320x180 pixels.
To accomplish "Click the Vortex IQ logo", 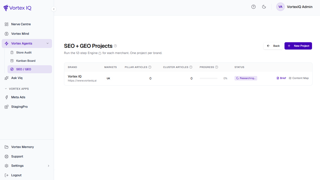I will point(17,8).
